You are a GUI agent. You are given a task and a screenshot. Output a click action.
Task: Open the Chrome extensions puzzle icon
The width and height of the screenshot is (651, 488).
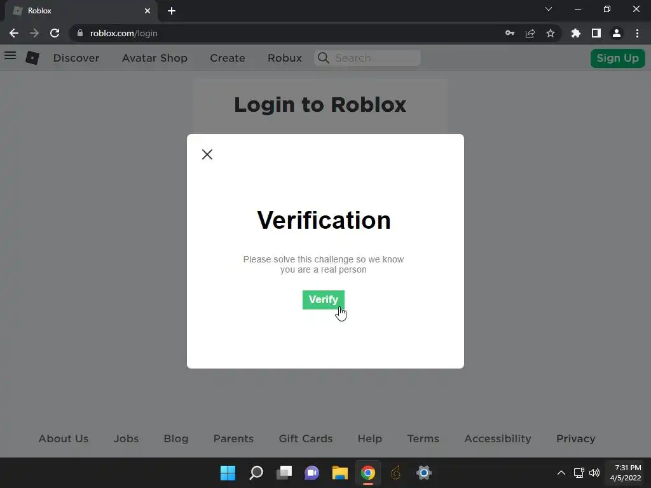coord(576,33)
